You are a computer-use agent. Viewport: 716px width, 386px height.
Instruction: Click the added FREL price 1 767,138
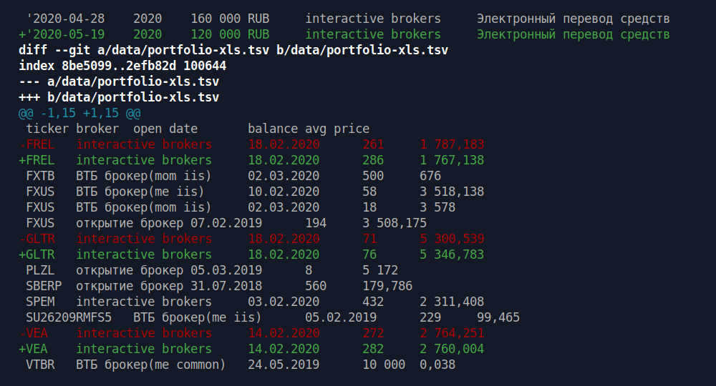click(452, 160)
